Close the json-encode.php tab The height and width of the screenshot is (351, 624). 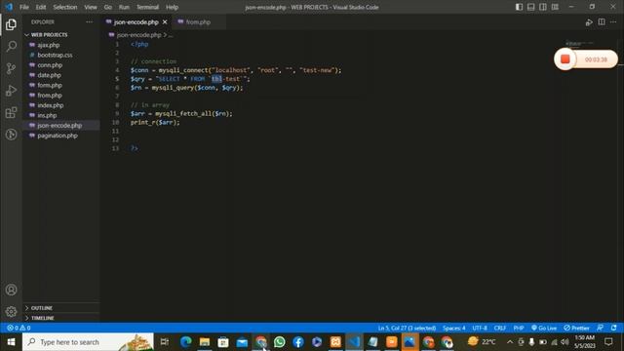[x=165, y=21]
